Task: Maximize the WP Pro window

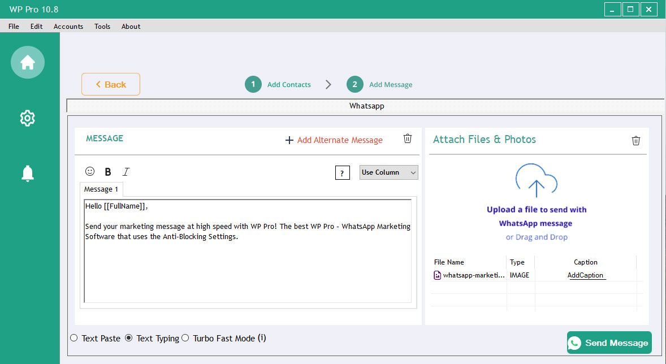Action: (631, 10)
